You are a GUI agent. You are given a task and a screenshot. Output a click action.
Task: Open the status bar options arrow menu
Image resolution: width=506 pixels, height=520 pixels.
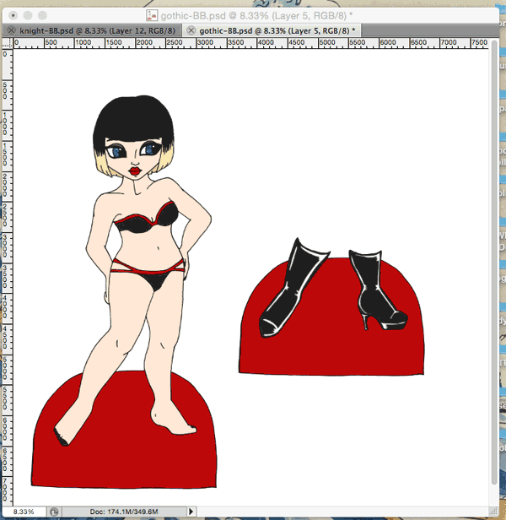click(191, 512)
